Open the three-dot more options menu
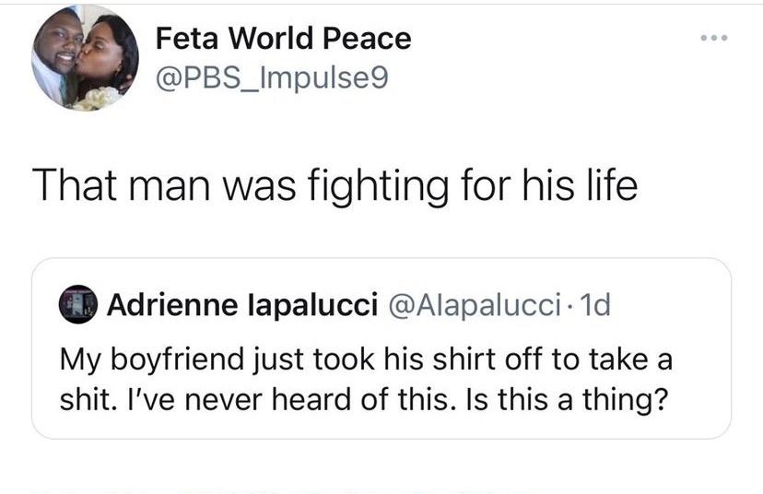 pyautogui.click(x=713, y=38)
